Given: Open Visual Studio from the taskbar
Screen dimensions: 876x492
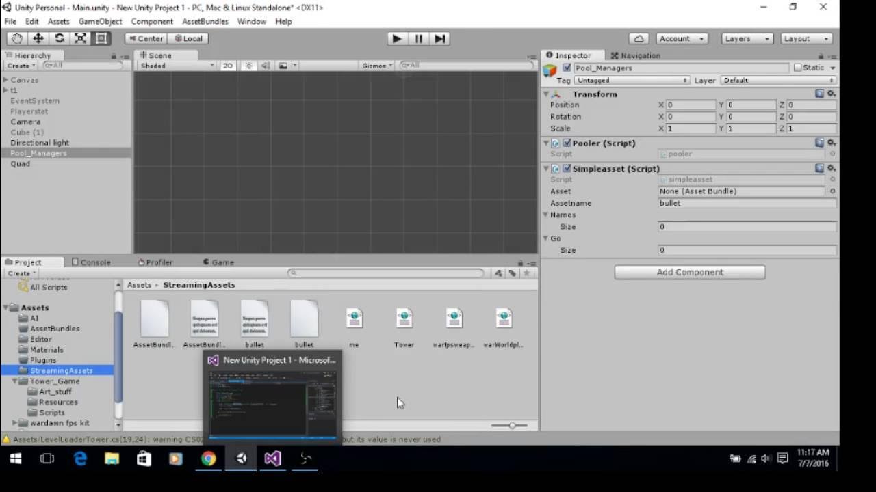Looking at the screenshot, I should tap(272, 459).
